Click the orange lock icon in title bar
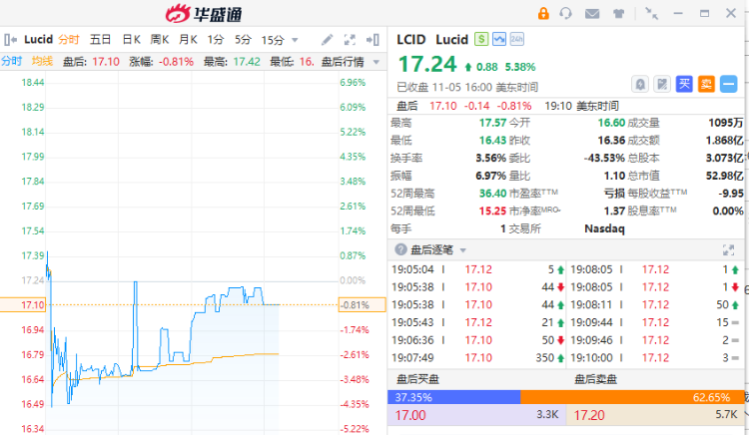This screenshot has width=749, height=435. [543, 13]
